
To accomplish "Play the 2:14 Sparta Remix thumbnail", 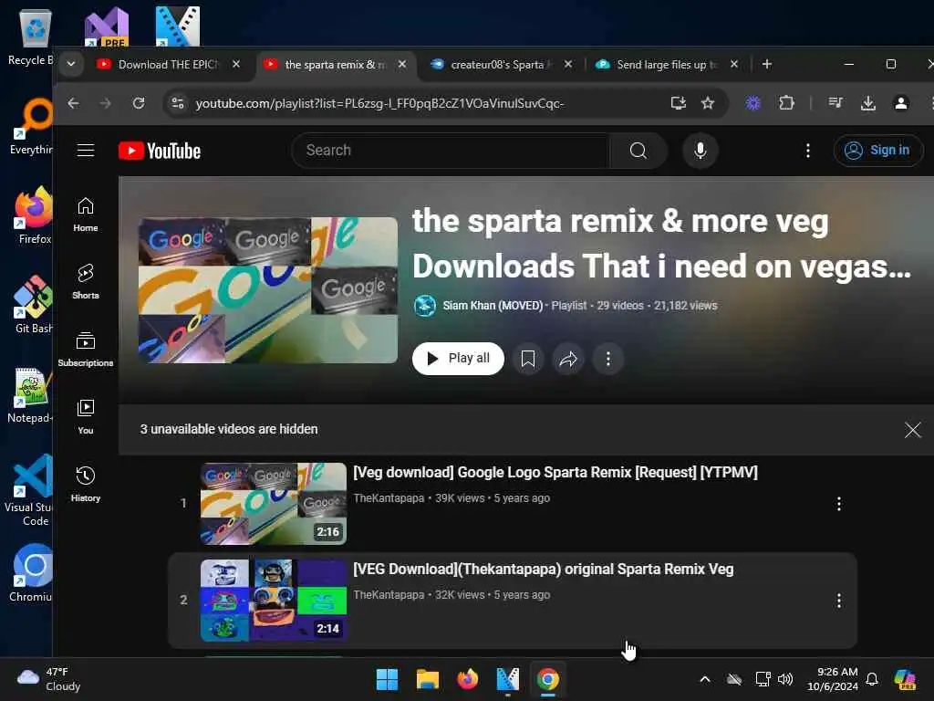I will pyautogui.click(x=274, y=601).
